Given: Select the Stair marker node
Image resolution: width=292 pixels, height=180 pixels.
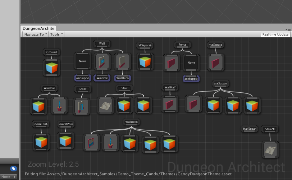Looking at the screenshot, I should (124, 88).
